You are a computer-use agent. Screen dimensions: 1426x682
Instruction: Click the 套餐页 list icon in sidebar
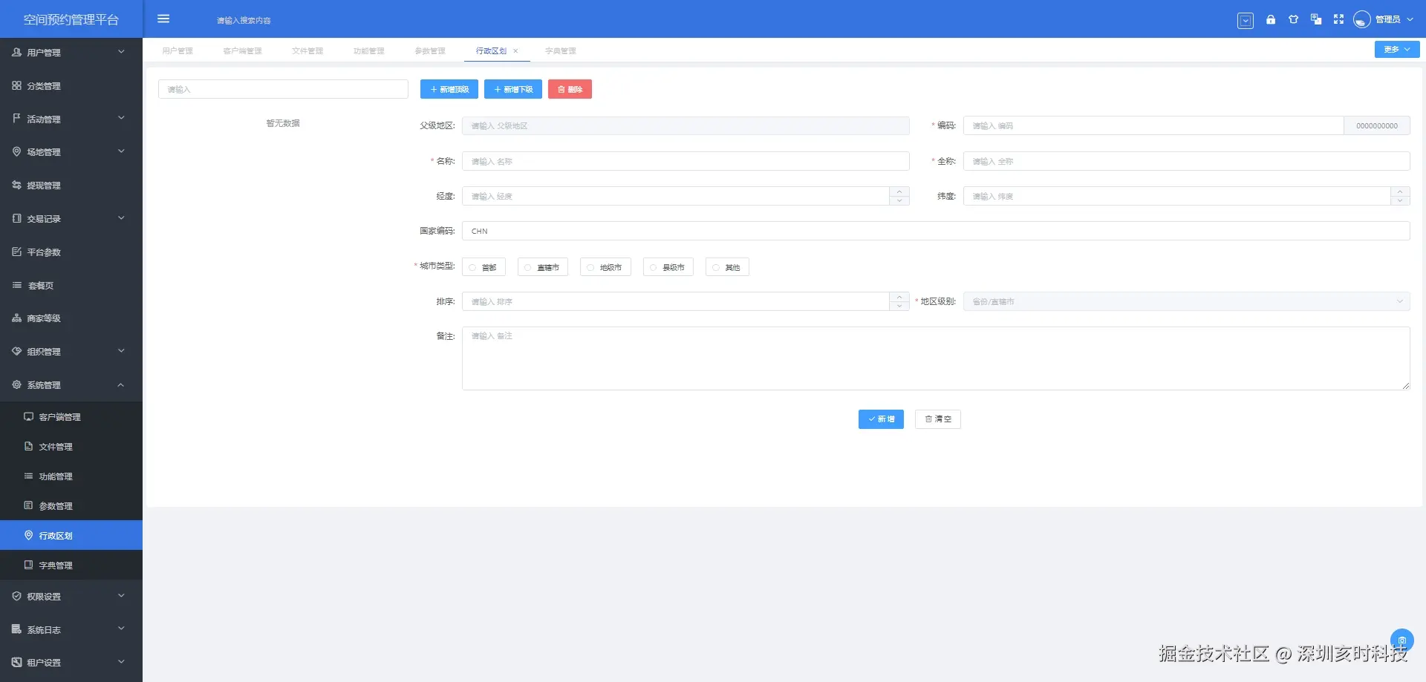[x=16, y=285]
